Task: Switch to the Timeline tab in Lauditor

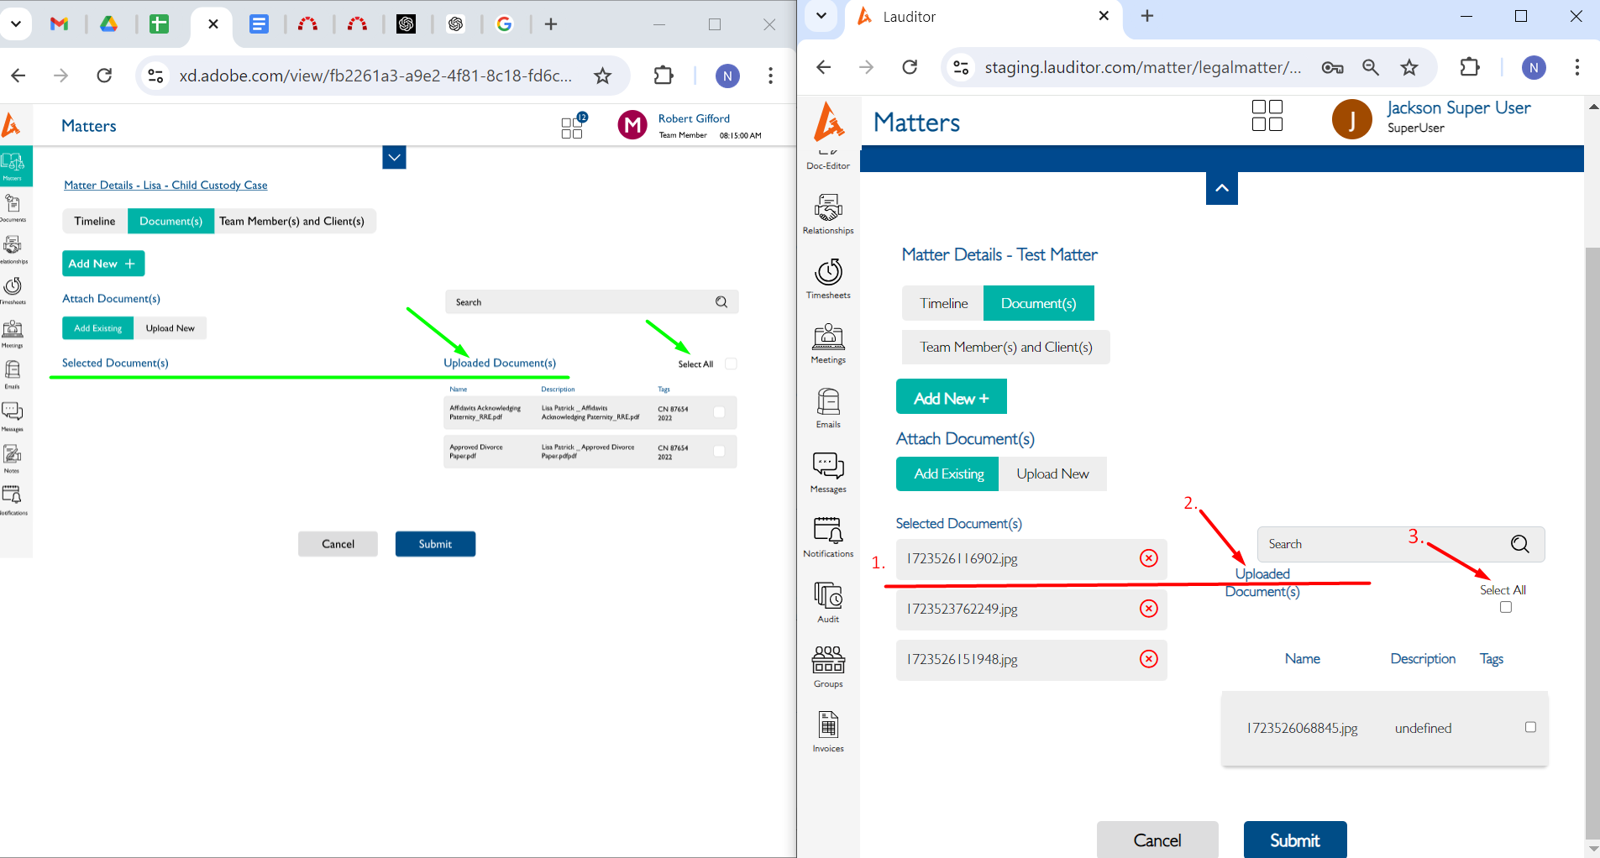Action: (942, 303)
